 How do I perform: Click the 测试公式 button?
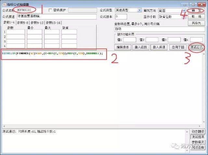coord(196,47)
